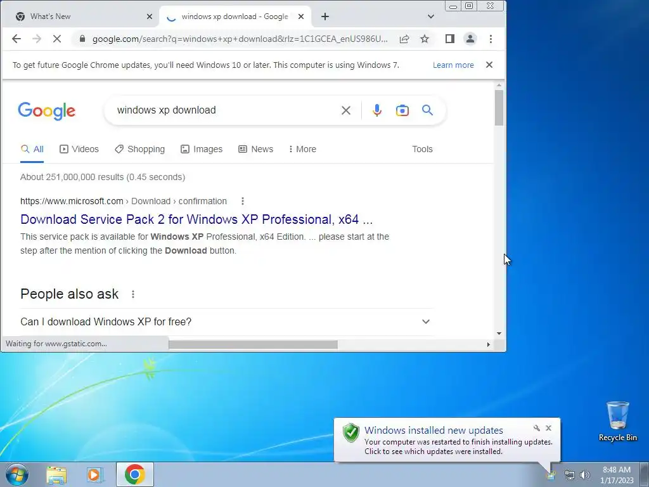Open options wrench in update notification
The height and width of the screenshot is (487, 649).
537,428
